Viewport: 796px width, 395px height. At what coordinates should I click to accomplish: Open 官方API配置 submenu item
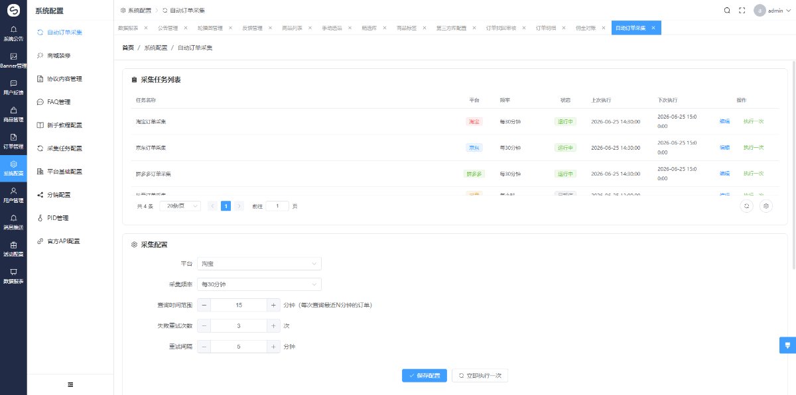[70, 241]
